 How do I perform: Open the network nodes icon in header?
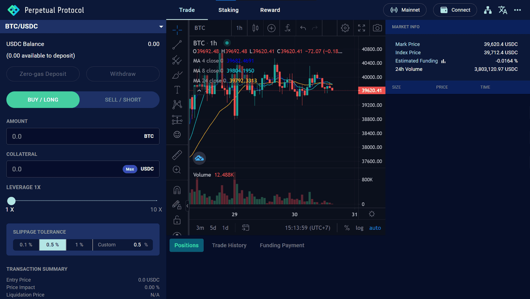488,10
